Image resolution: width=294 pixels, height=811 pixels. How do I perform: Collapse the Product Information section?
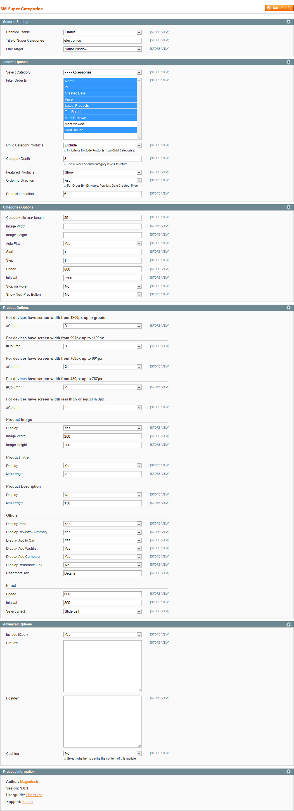(288, 772)
